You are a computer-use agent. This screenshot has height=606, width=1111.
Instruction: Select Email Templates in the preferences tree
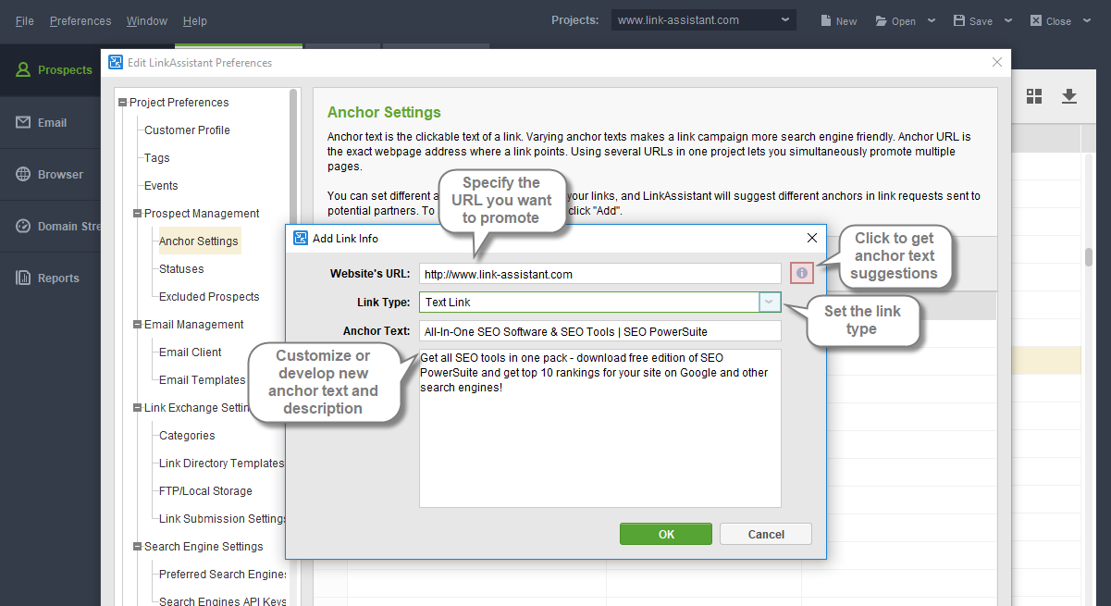[203, 380]
